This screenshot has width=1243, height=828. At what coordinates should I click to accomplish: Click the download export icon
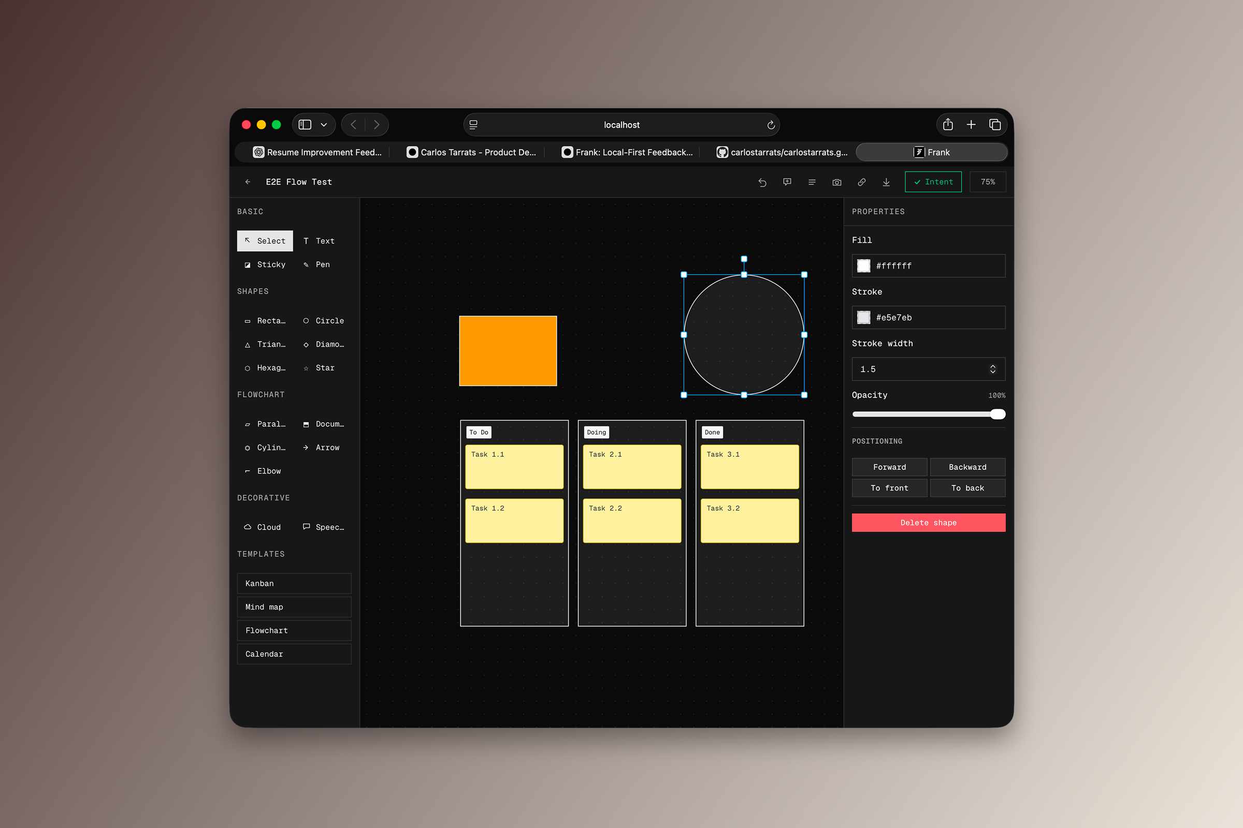tap(886, 182)
